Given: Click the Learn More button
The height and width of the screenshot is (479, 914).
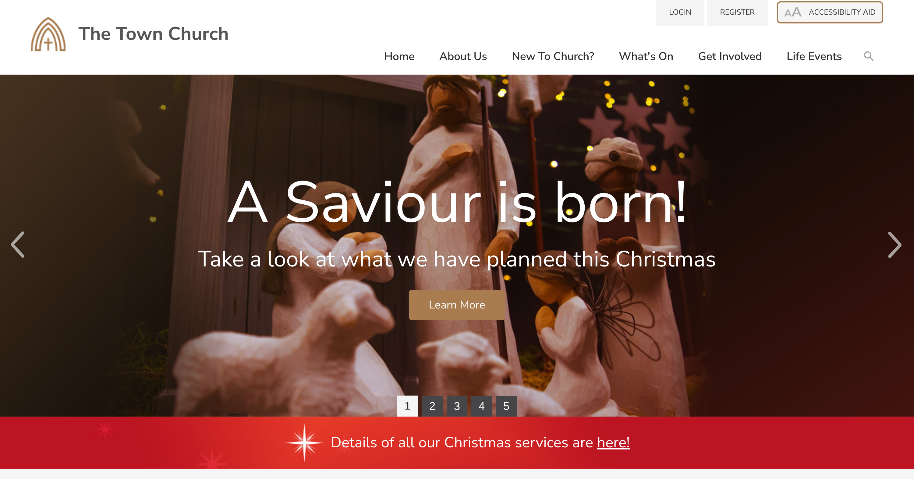Looking at the screenshot, I should click(x=457, y=305).
